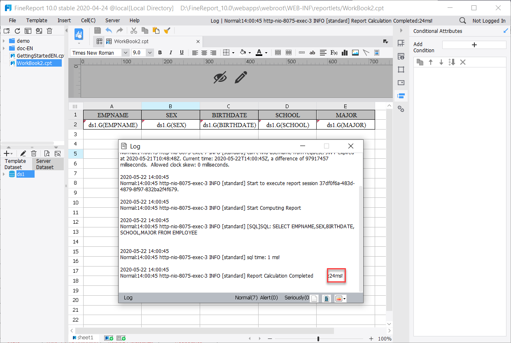The height and width of the screenshot is (343, 511).
Task: Click the pencil edit parameter pane icon
Action: tap(241, 77)
